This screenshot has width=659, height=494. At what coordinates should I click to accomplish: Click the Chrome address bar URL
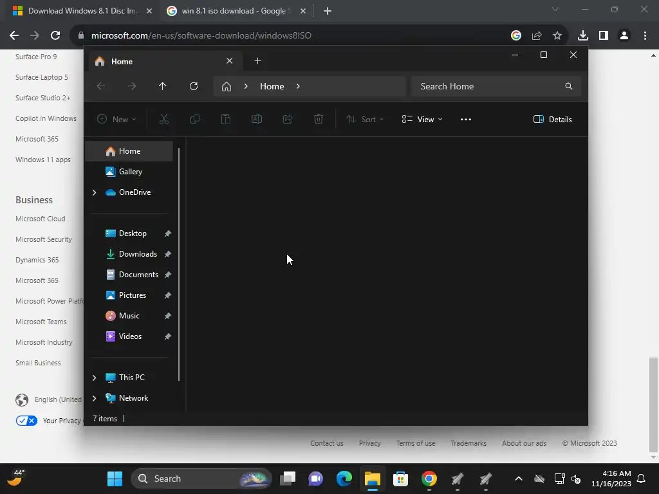201,36
